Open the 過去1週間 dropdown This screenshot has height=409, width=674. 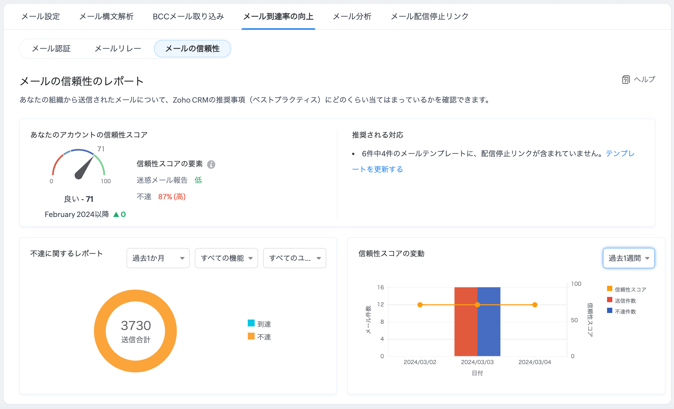tap(629, 258)
